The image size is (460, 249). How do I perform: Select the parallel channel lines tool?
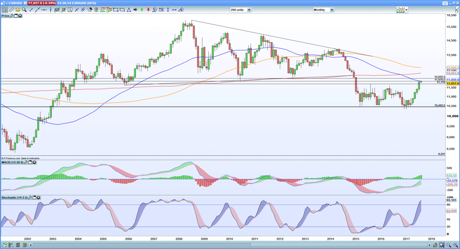pos(83,10)
